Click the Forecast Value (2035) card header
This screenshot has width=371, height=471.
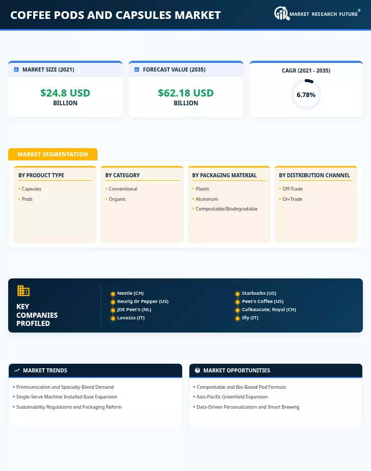pos(186,69)
